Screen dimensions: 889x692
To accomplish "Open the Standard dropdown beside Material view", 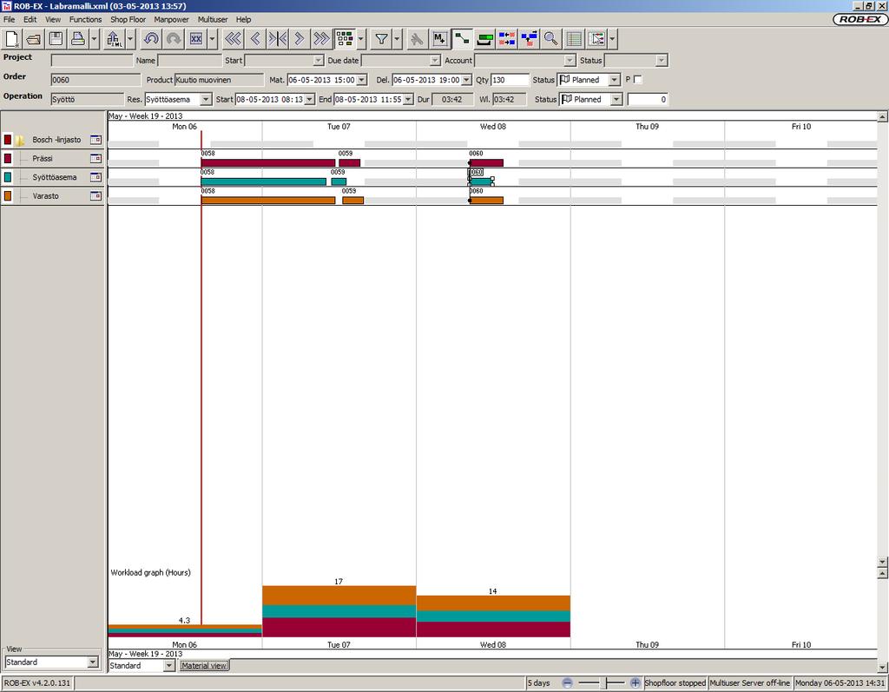I will (169, 665).
